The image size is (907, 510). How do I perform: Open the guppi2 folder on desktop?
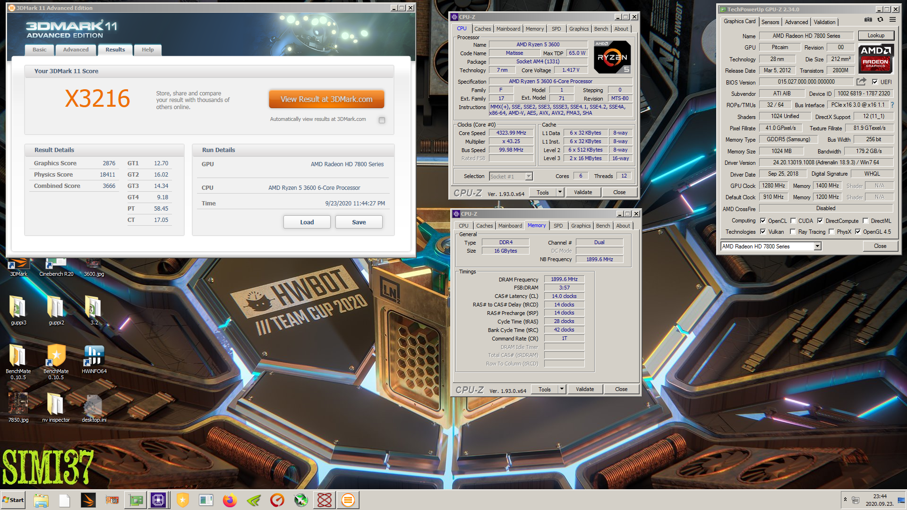click(x=56, y=311)
